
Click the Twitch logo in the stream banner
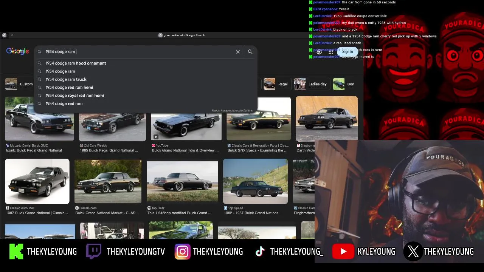93,252
